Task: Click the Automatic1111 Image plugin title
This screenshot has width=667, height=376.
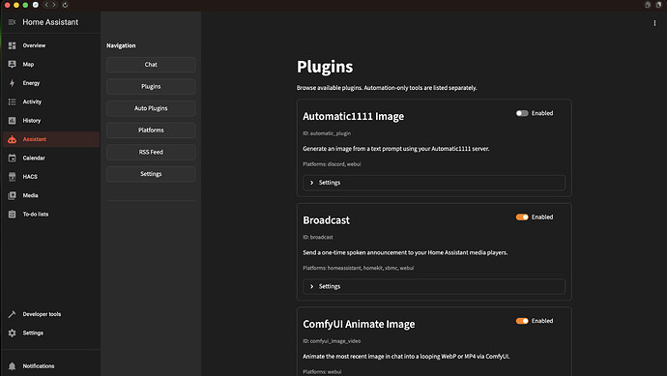Action: [353, 116]
